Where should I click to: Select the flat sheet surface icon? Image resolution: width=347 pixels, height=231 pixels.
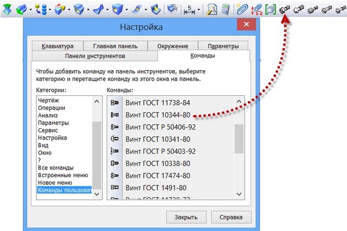(x=137, y=9)
